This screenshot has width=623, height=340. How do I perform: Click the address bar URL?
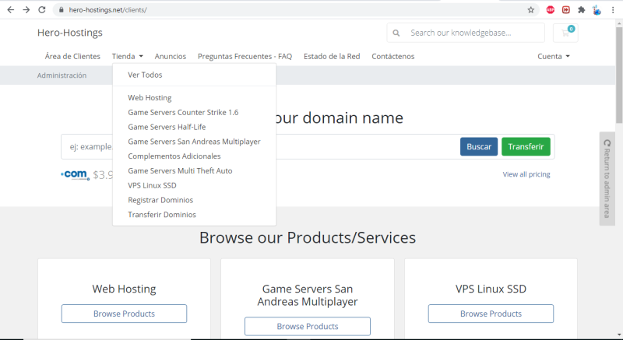click(107, 10)
